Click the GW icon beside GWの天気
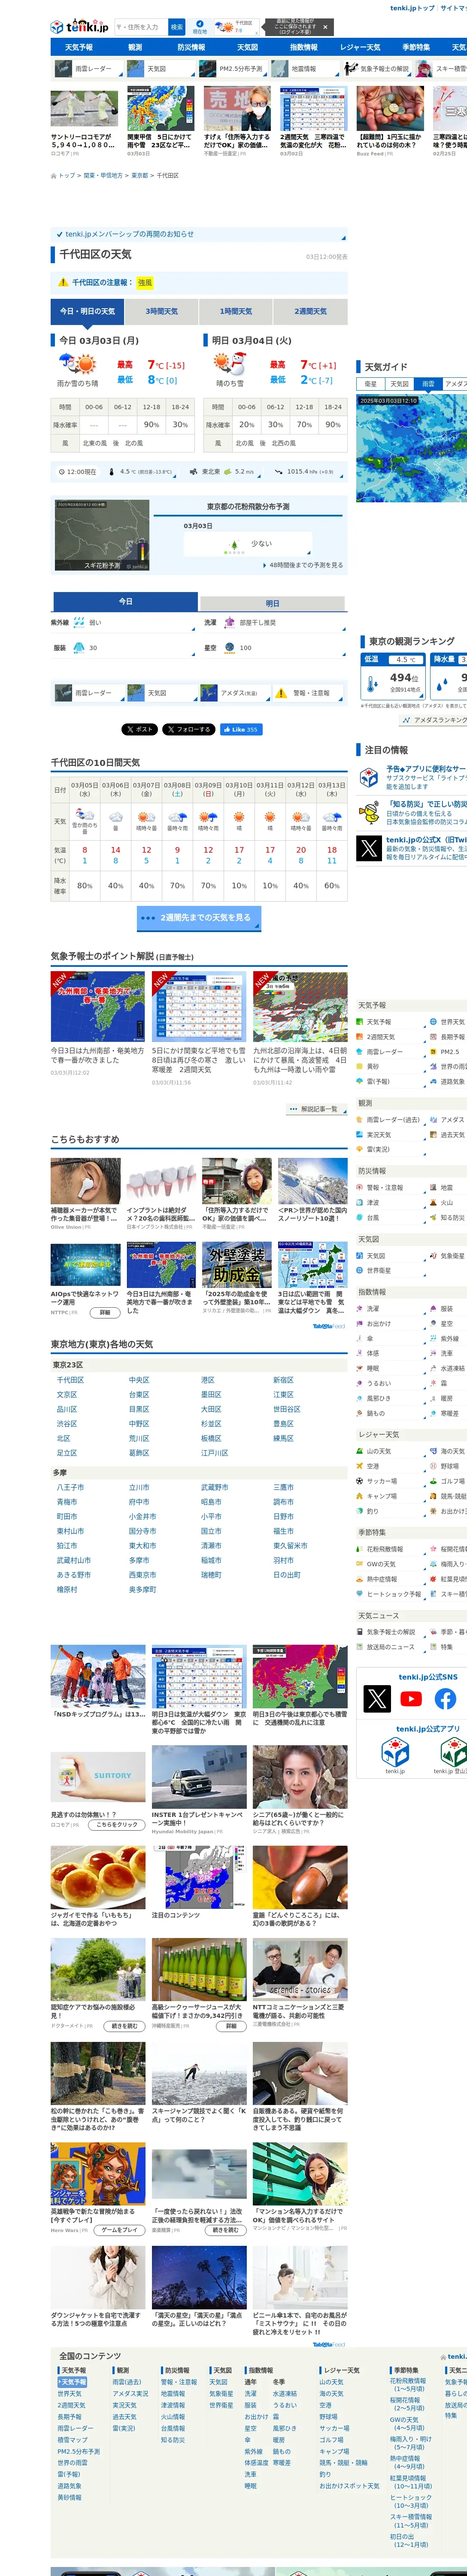This screenshot has height=2576, width=467. [x=360, y=1564]
